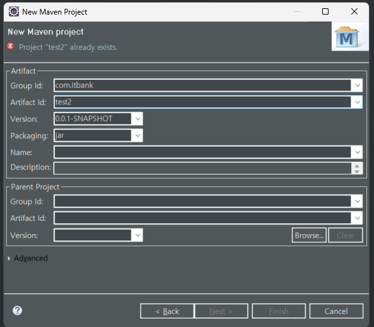
Task: Click the help question mark icon
Action: (17, 311)
